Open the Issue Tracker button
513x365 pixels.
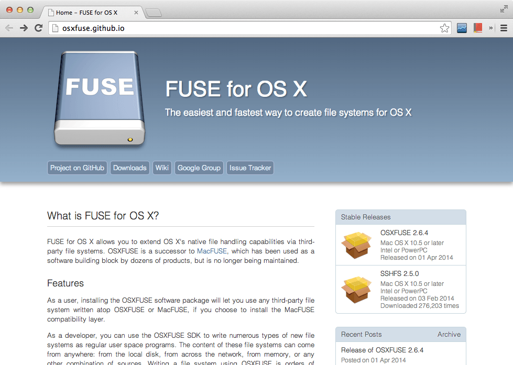click(250, 168)
